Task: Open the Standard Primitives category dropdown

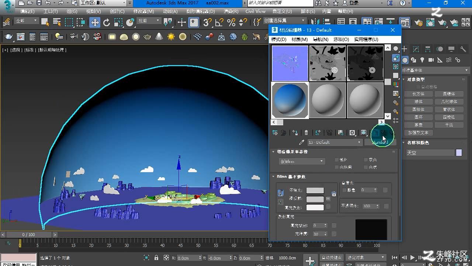Action: coord(435,70)
